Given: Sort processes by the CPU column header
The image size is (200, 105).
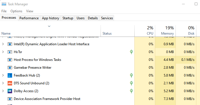Looking at the screenshot, I should click(x=145, y=31).
